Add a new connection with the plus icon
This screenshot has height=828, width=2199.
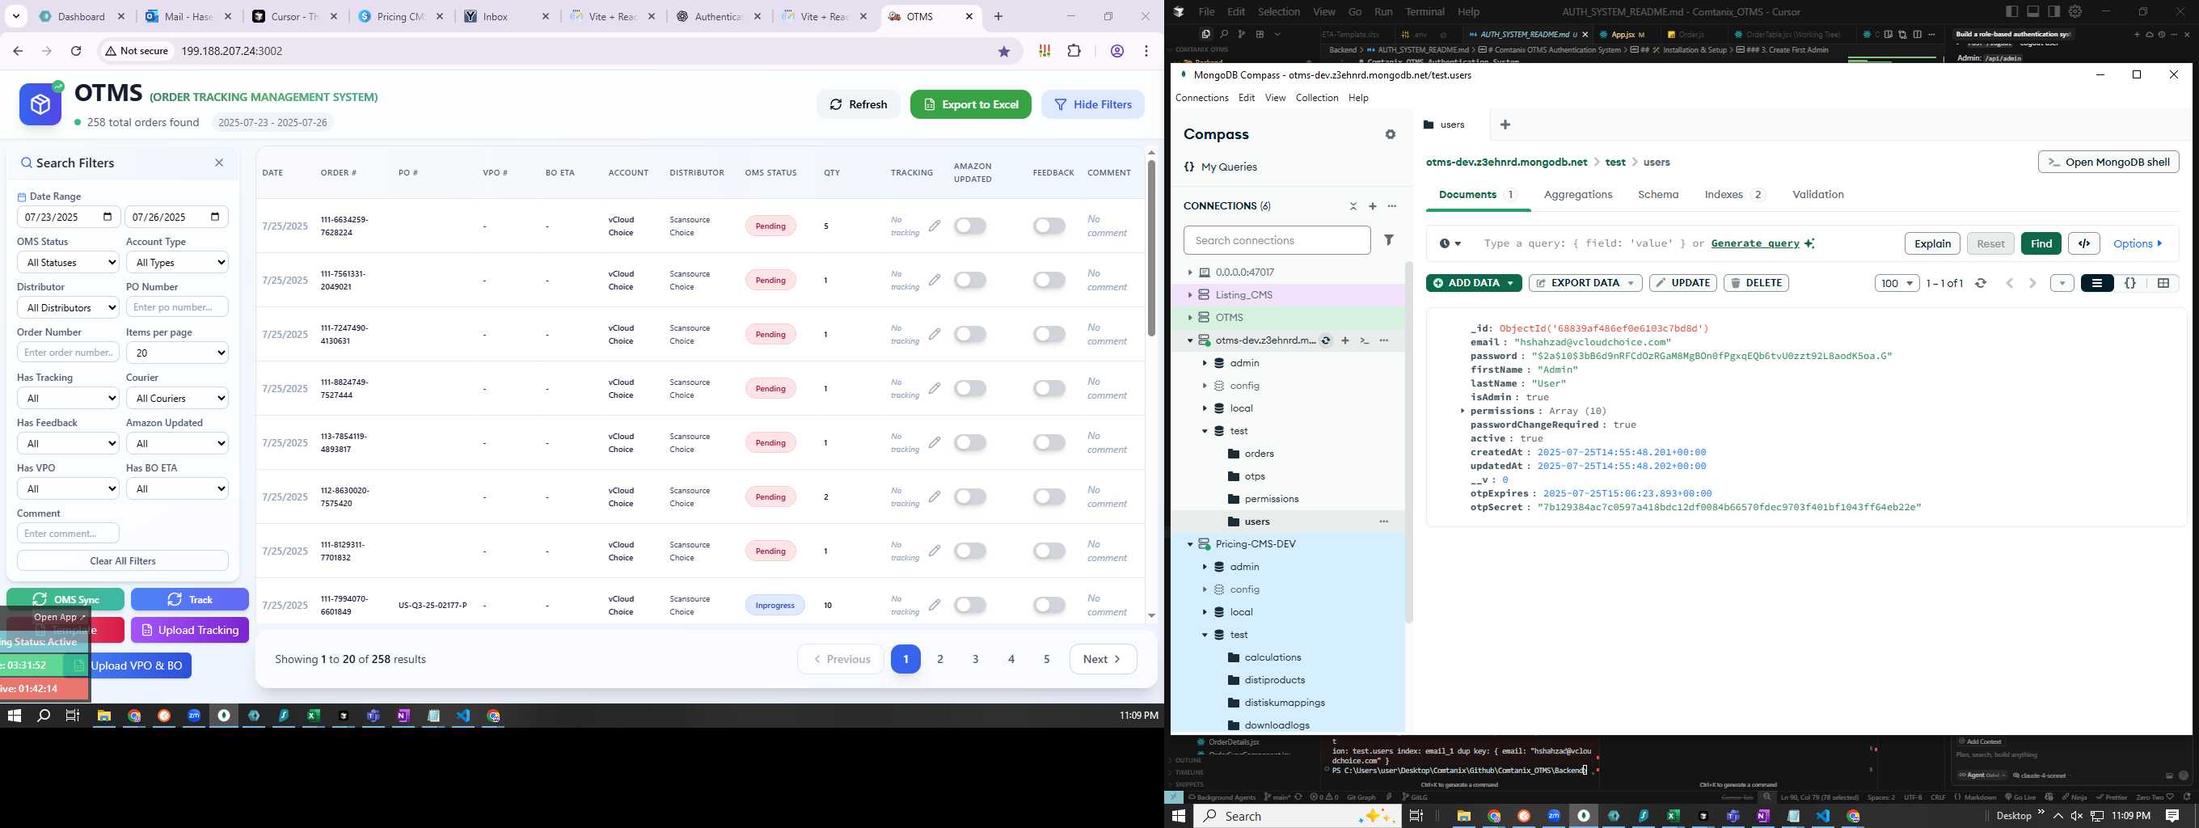coord(1373,206)
